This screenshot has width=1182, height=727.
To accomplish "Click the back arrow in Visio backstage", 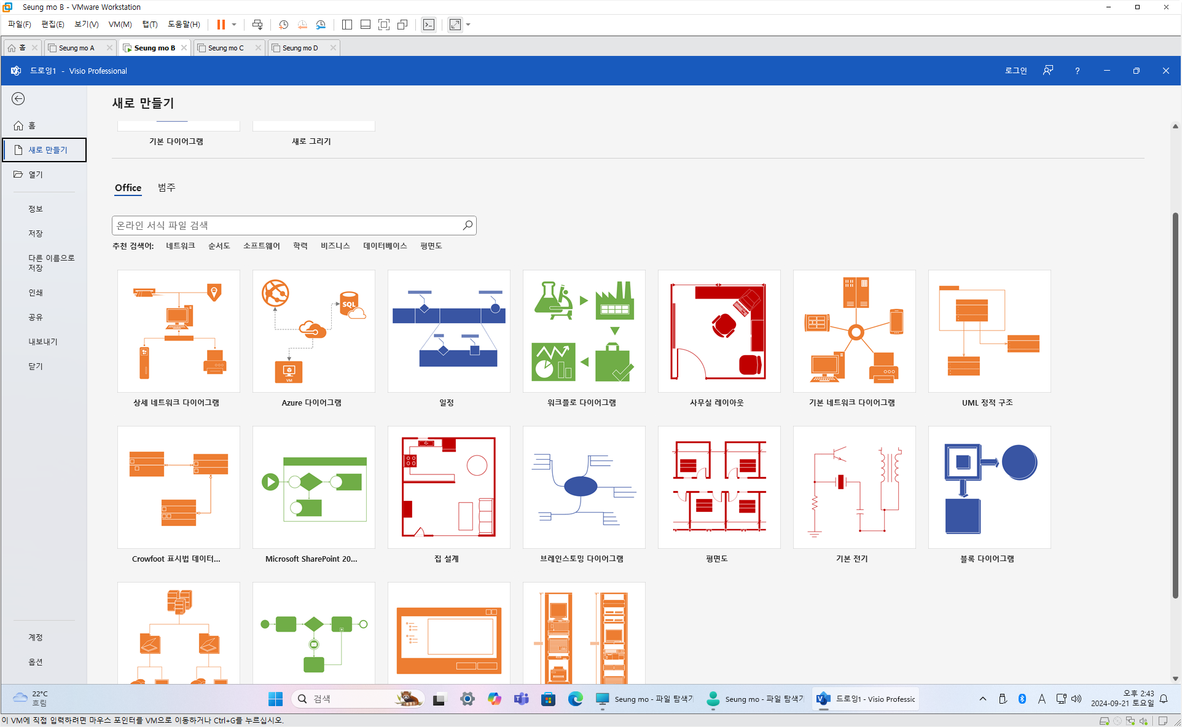I will pyautogui.click(x=18, y=99).
